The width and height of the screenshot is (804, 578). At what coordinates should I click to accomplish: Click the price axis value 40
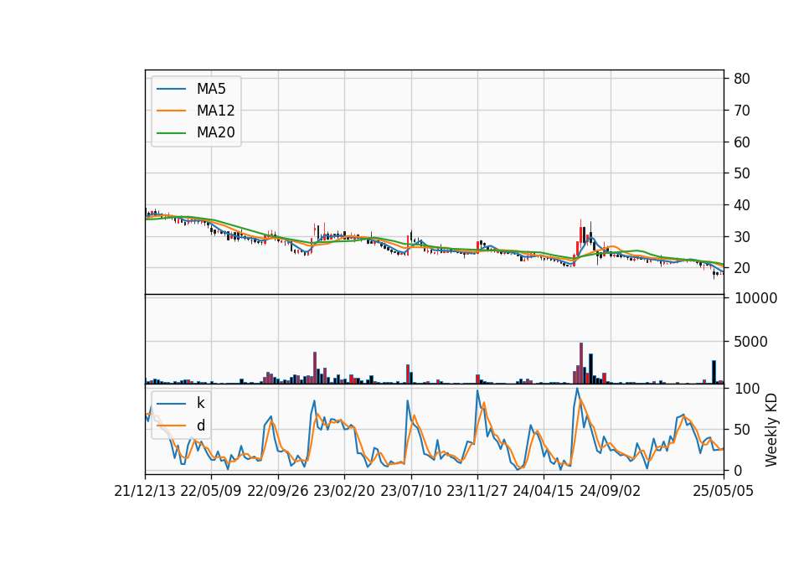coord(742,205)
